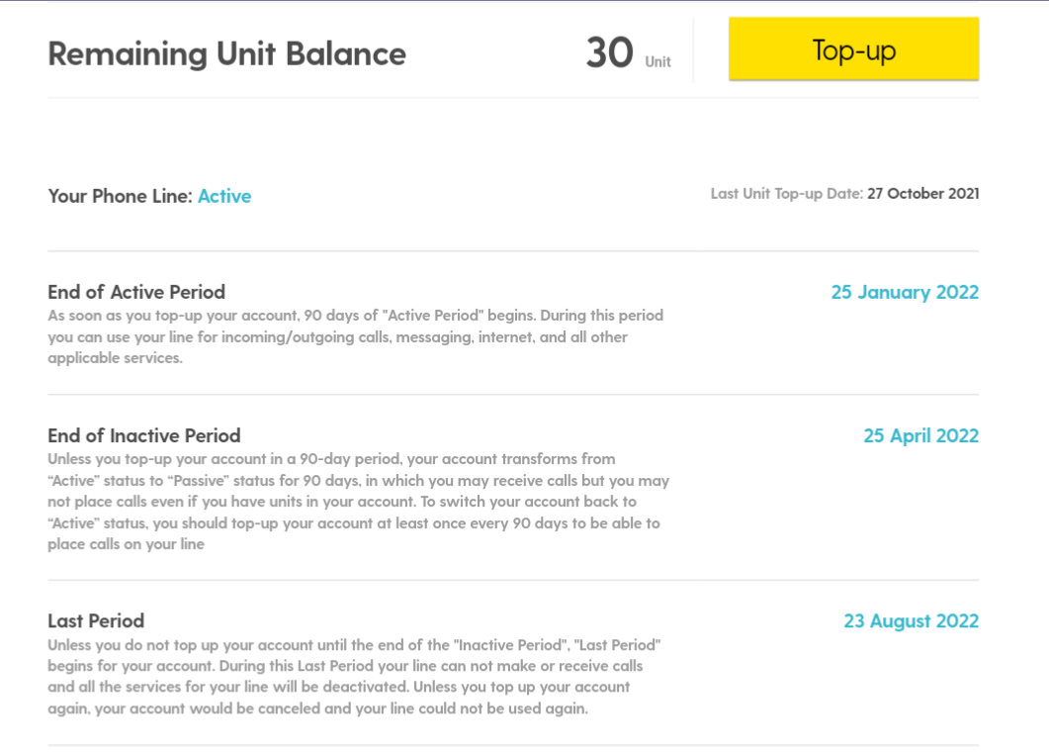The height and width of the screenshot is (754, 1049).
Task: Click the End of Inactive Period heading
Action: [144, 435]
